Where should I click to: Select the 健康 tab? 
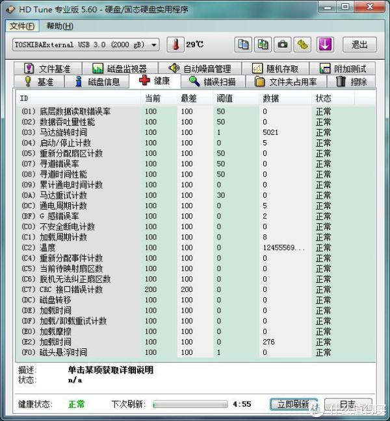[x=155, y=80]
